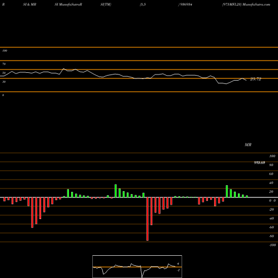The image size is (278, 278).
Task: Click the MR axis label '-80'
Action: coord(271,236)
